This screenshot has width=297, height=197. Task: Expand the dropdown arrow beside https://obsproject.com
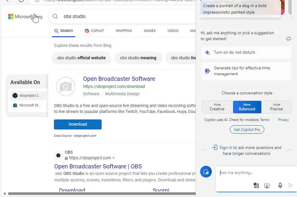click(x=113, y=158)
